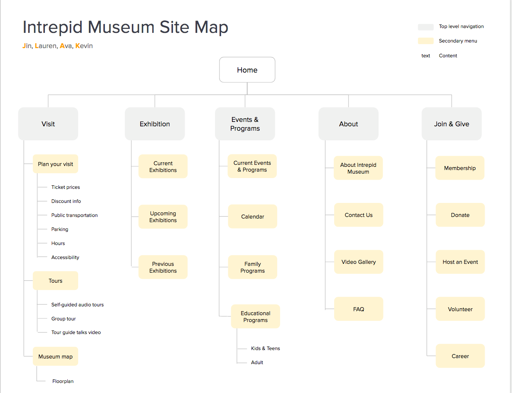
Task: Click the authors line Jin, Lauren, Ava, Kevin
Action: coord(58,46)
